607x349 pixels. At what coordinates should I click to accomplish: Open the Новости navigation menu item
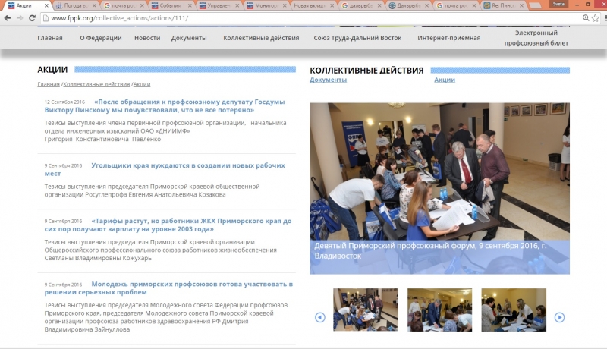pos(147,38)
